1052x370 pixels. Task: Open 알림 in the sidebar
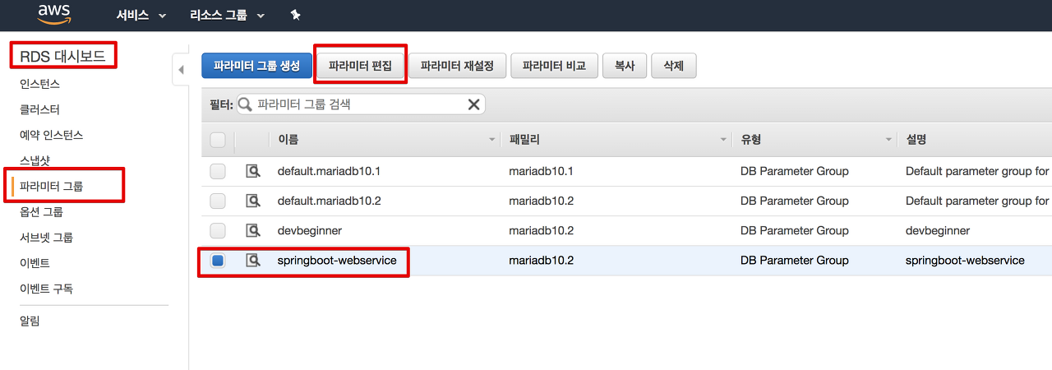click(30, 321)
